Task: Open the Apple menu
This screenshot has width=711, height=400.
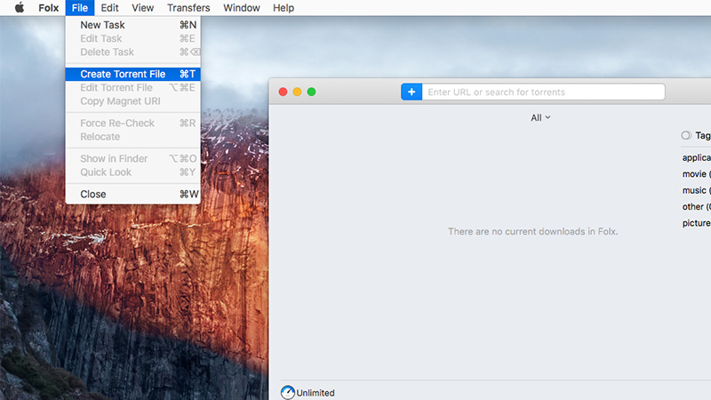Action: pos(20,8)
